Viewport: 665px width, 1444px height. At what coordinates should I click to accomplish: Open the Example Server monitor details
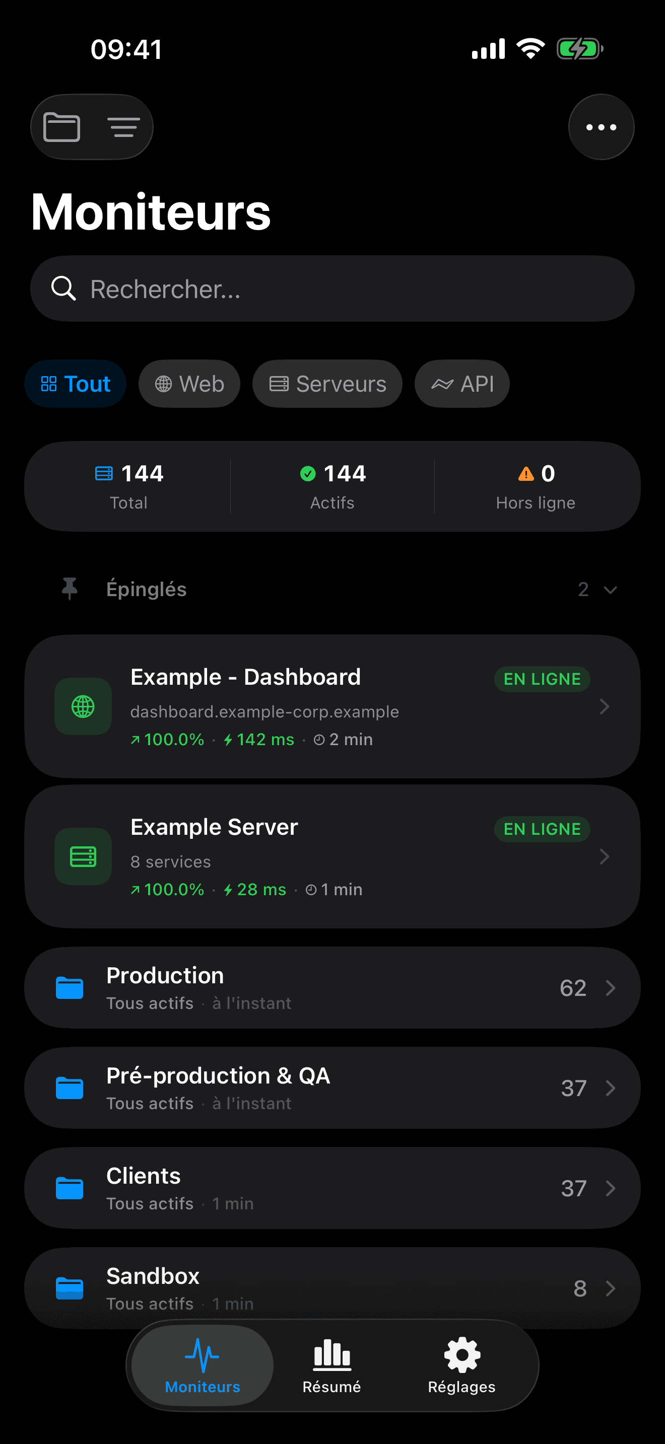tap(332, 856)
